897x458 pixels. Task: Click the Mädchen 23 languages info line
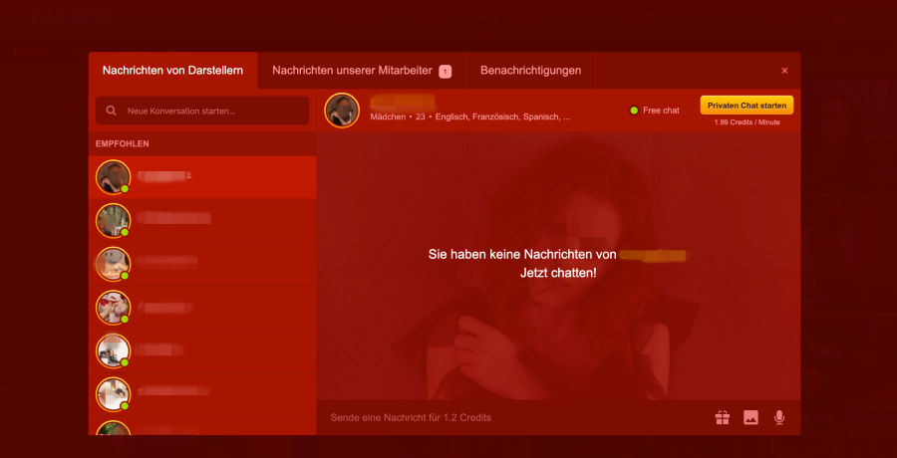[x=469, y=116]
